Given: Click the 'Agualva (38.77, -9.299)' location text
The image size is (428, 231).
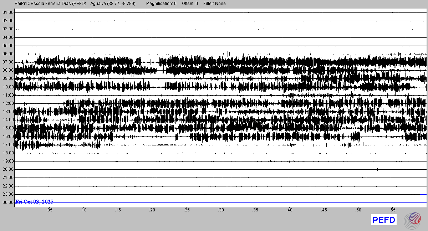Looking at the screenshot, I should pos(113,4).
